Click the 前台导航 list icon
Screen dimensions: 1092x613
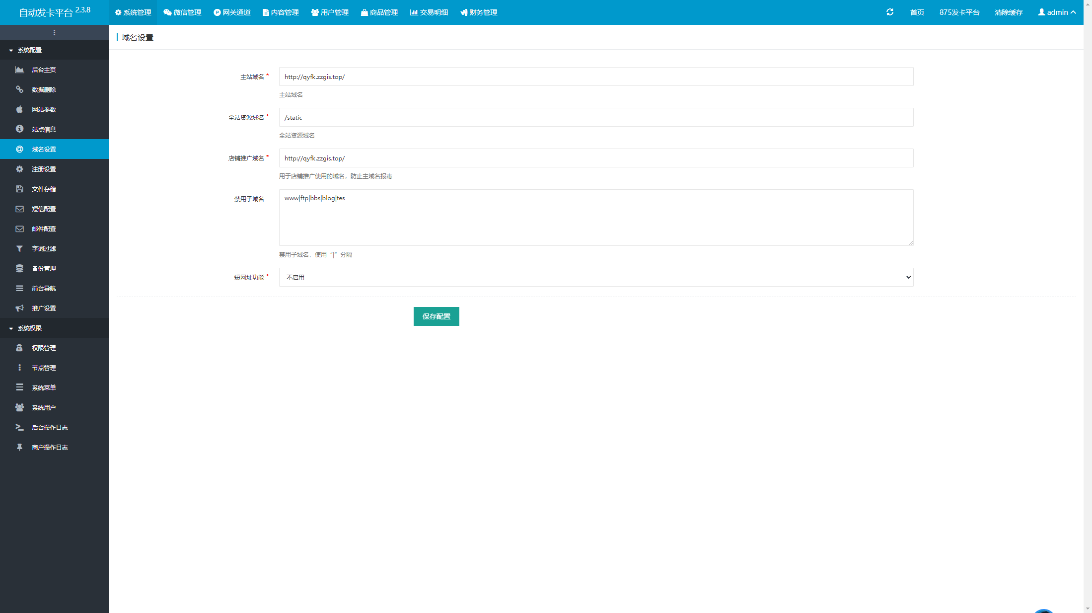point(19,288)
